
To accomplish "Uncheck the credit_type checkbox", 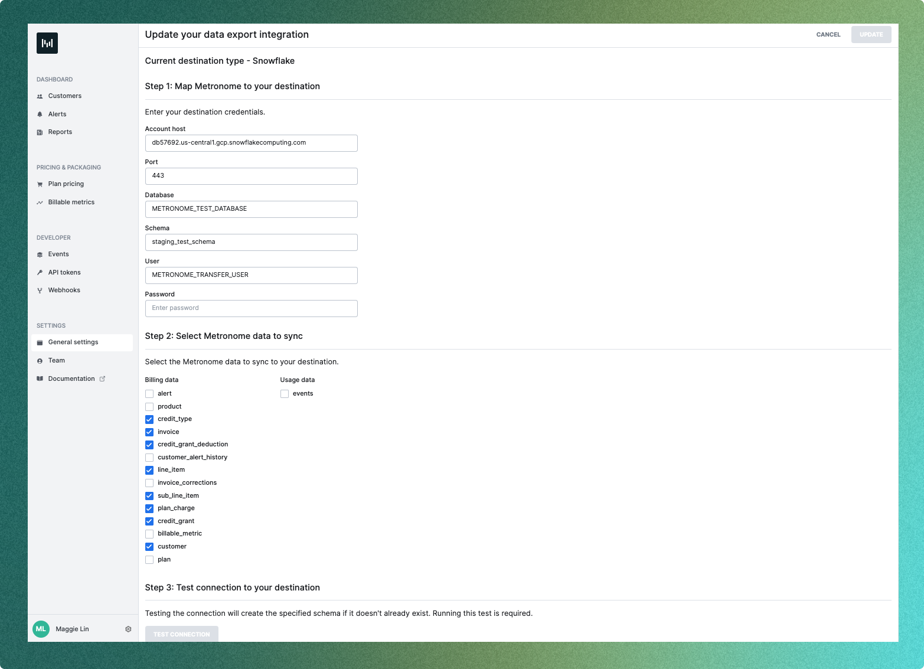I will [x=149, y=419].
